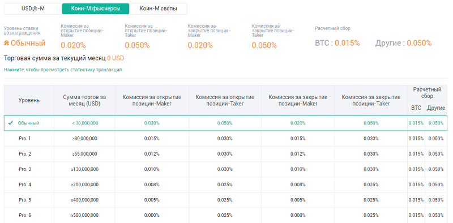This screenshot has width=453, height=223.
Task: Click Pro. 1 opening Taker fee 0.030%
Action: (225, 138)
